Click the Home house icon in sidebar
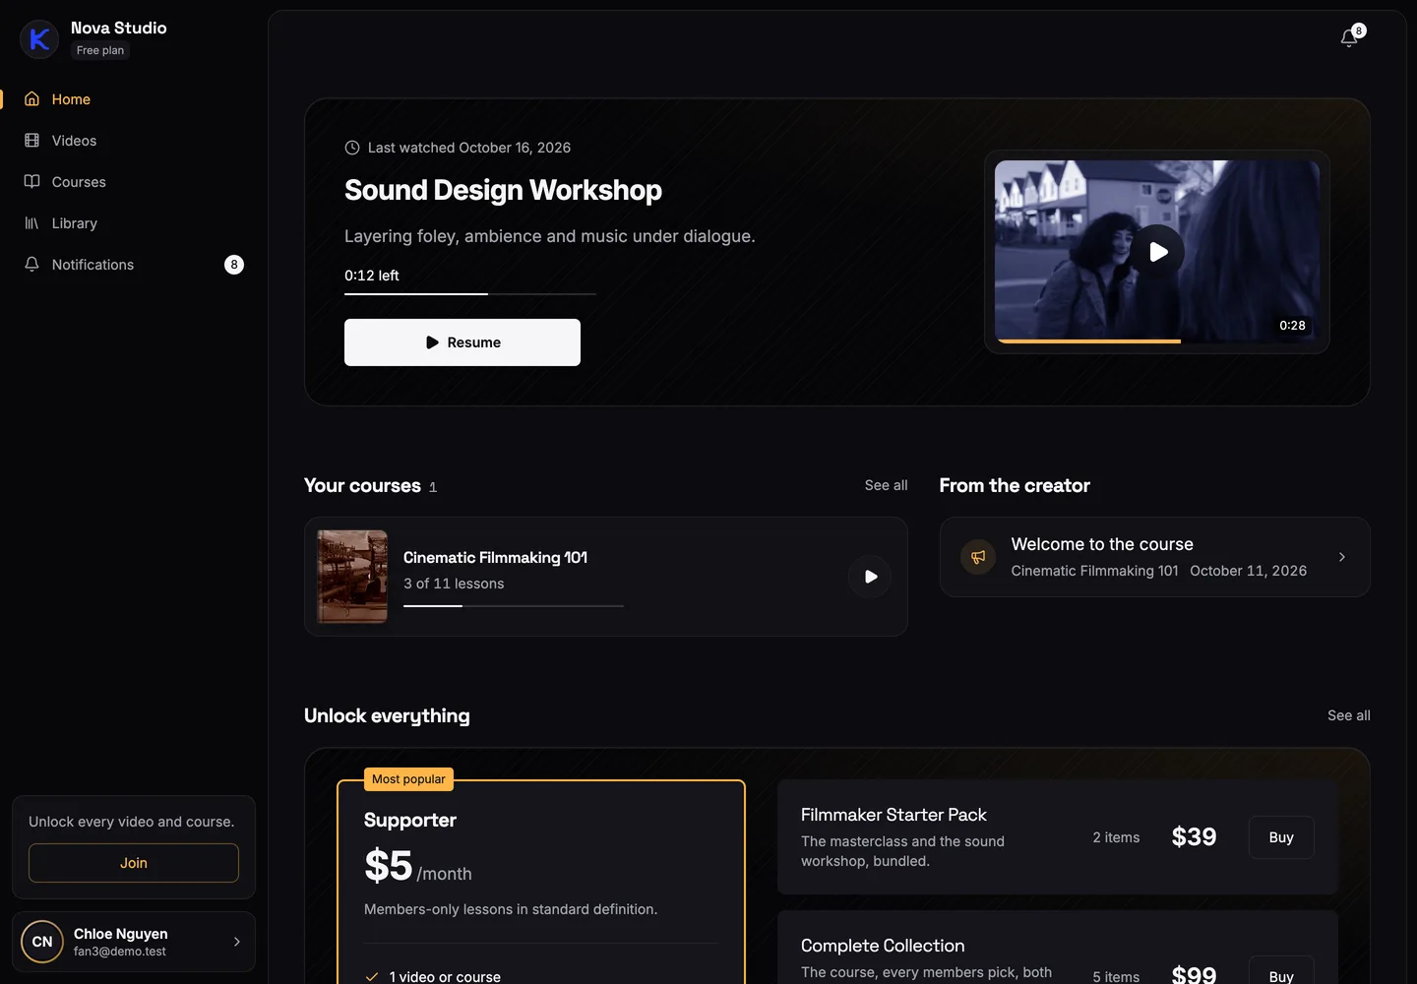Viewport: 1417px width, 984px height. (x=32, y=99)
